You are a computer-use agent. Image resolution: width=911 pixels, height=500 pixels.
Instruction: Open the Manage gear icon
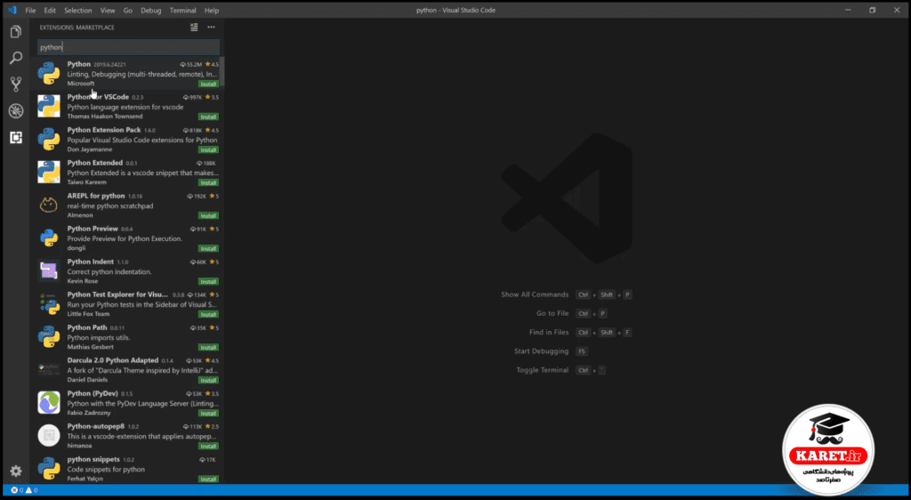click(x=16, y=471)
